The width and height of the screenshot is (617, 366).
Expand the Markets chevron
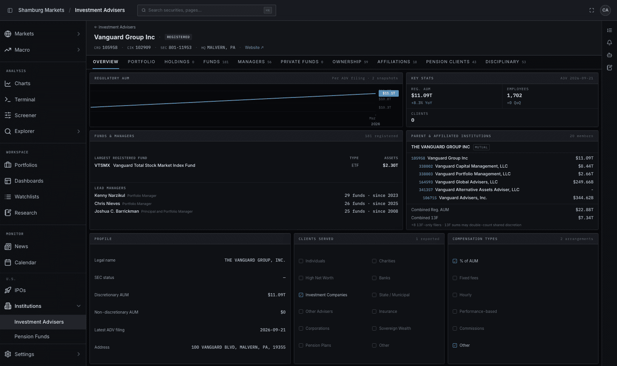point(79,34)
